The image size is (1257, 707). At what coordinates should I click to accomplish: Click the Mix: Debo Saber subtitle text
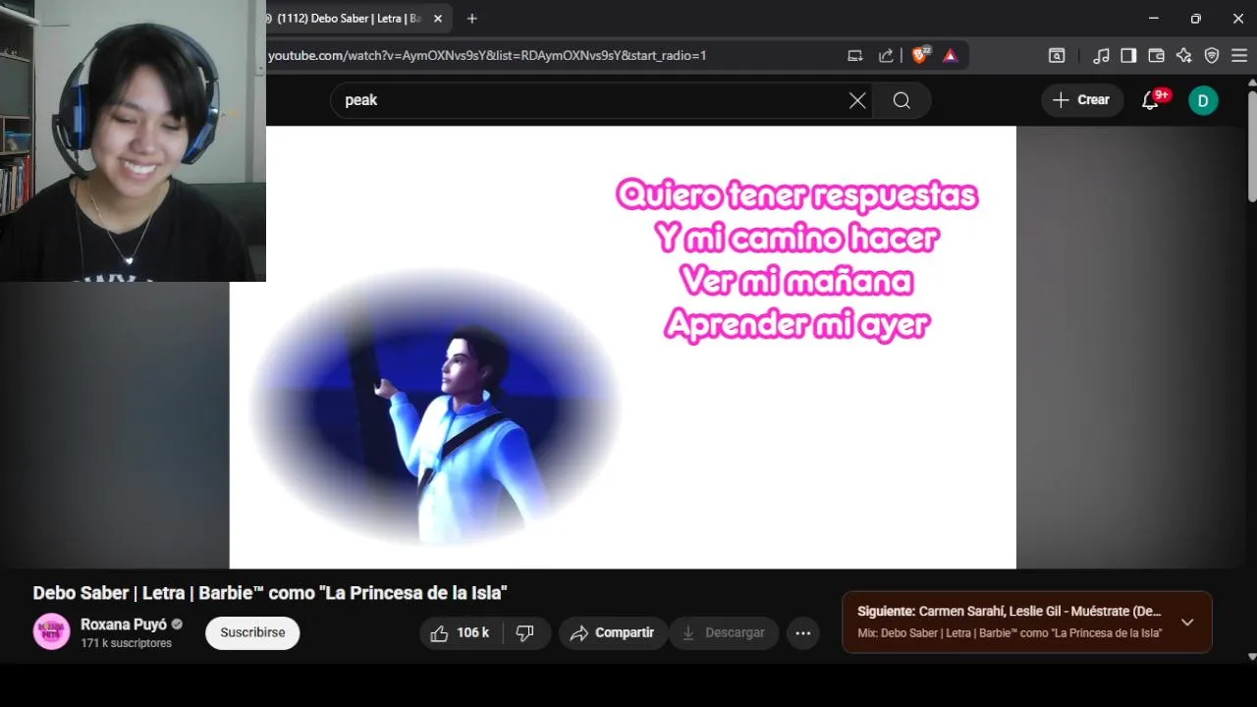pos(1010,633)
